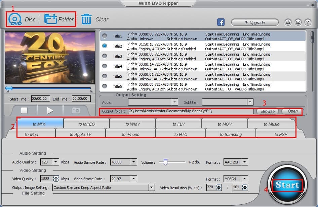
Task: Click the video resolution height stepper
Action: [245, 187]
